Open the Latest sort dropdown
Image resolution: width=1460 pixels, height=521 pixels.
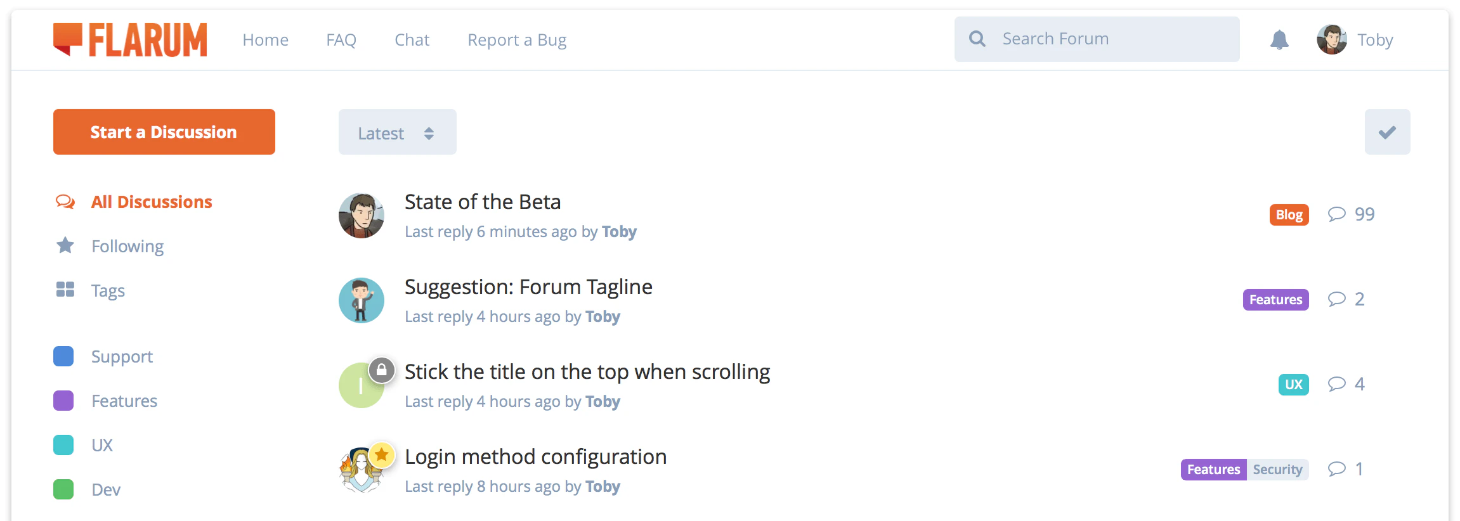397,132
